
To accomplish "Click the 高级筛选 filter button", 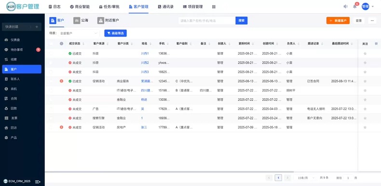I will click(115, 33).
